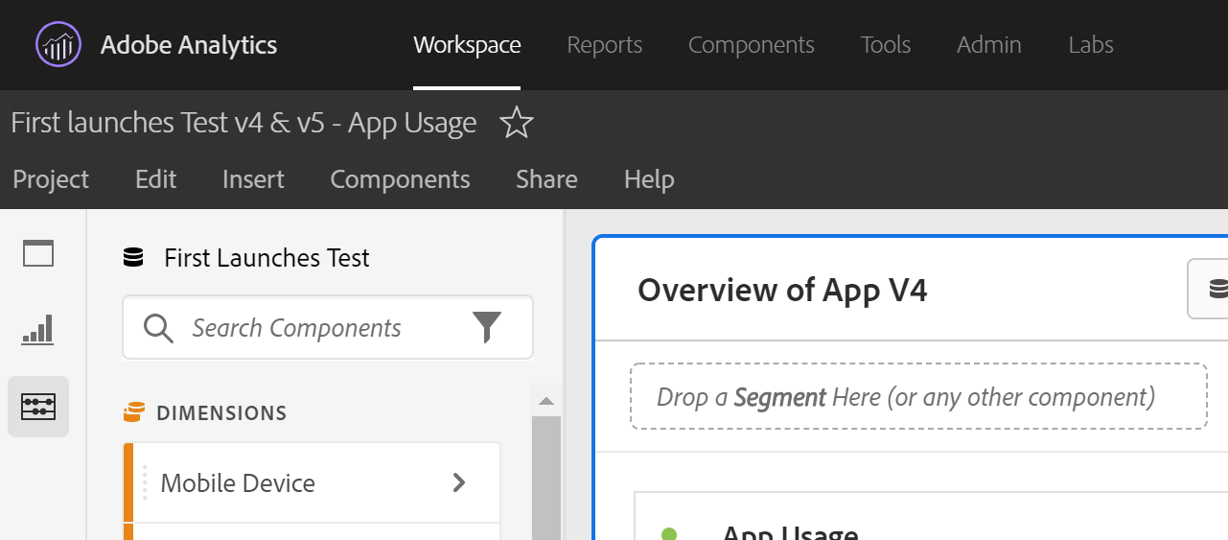Click the search magnifier icon
Screen dimensions: 1228x540
[x=158, y=328]
